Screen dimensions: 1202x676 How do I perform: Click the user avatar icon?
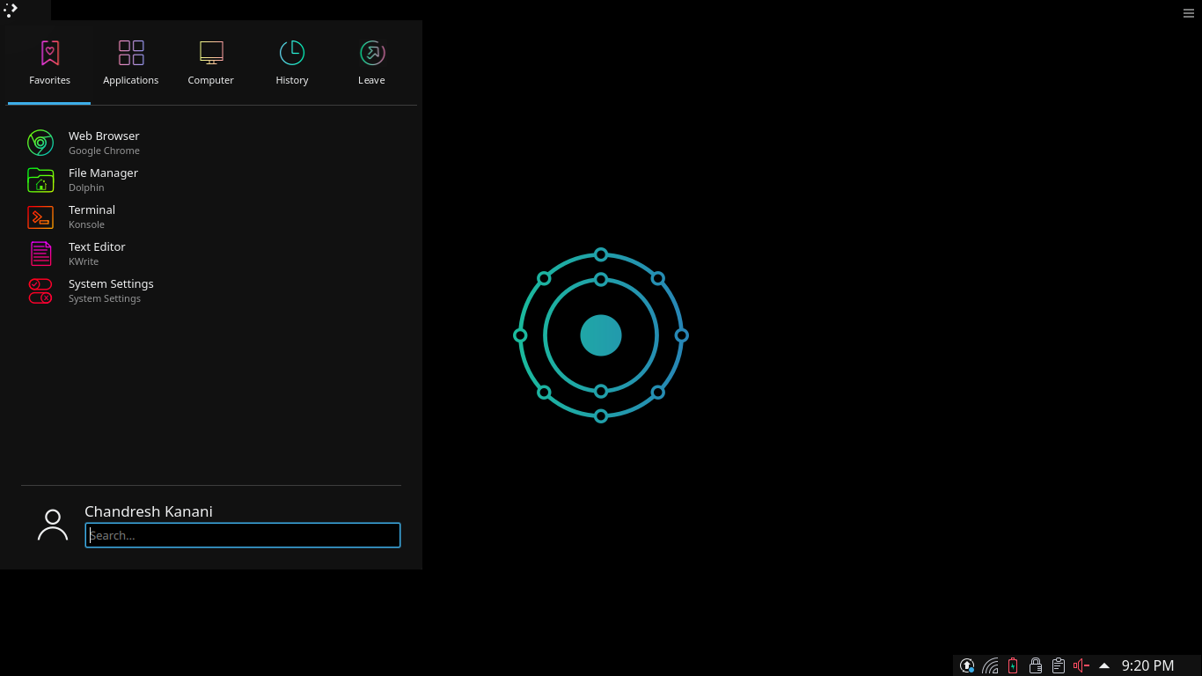[53, 525]
